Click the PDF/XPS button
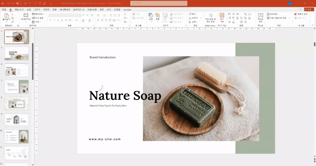Image resolution: width=316 pixels, height=166 pixels. pos(272,14)
